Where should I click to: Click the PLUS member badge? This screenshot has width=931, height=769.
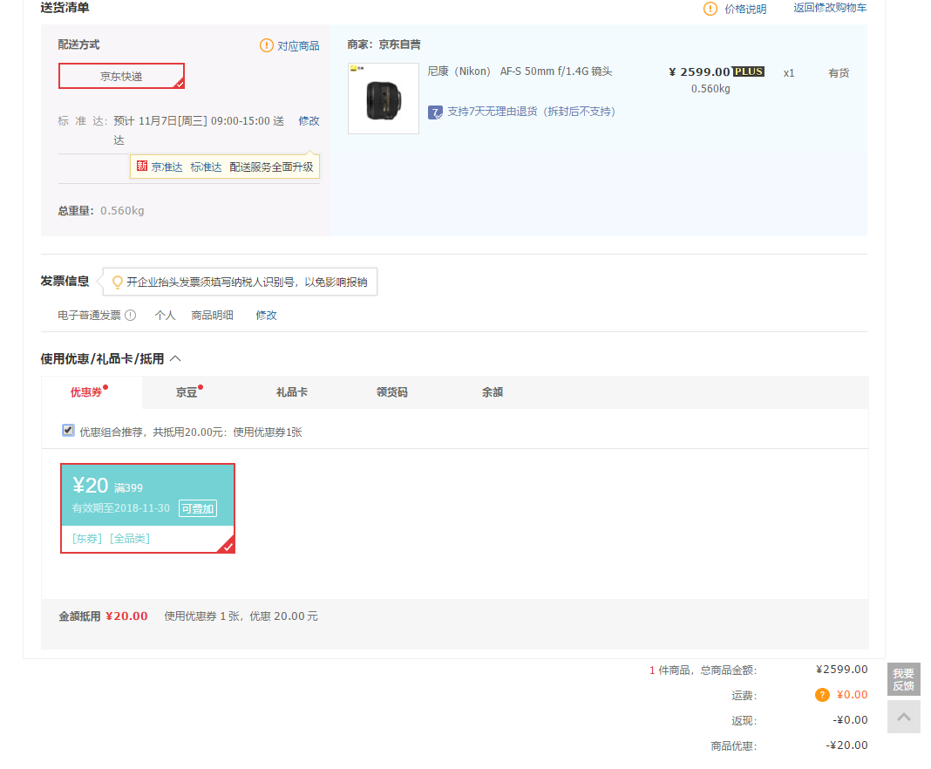748,71
